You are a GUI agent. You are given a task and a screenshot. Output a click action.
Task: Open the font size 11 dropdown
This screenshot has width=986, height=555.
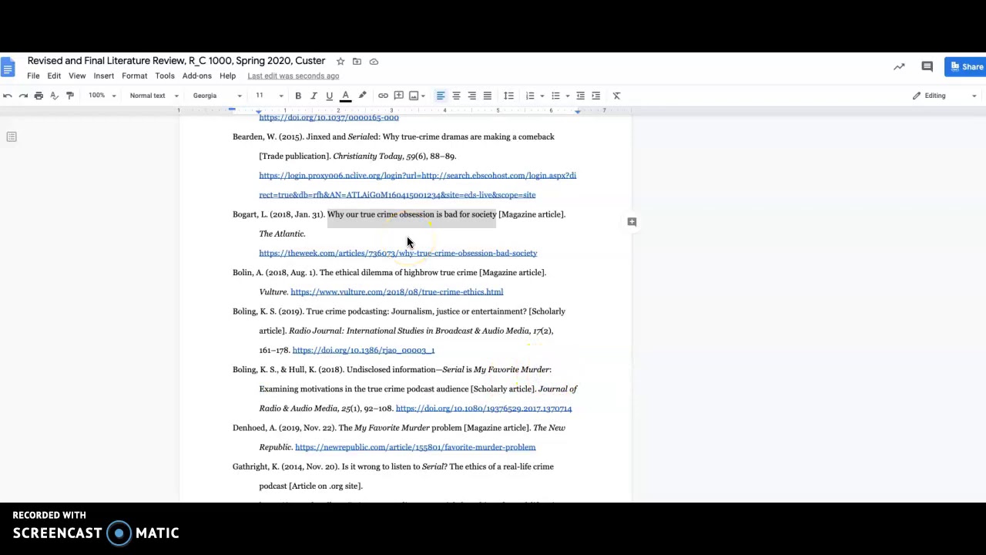(x=270, y=96)
